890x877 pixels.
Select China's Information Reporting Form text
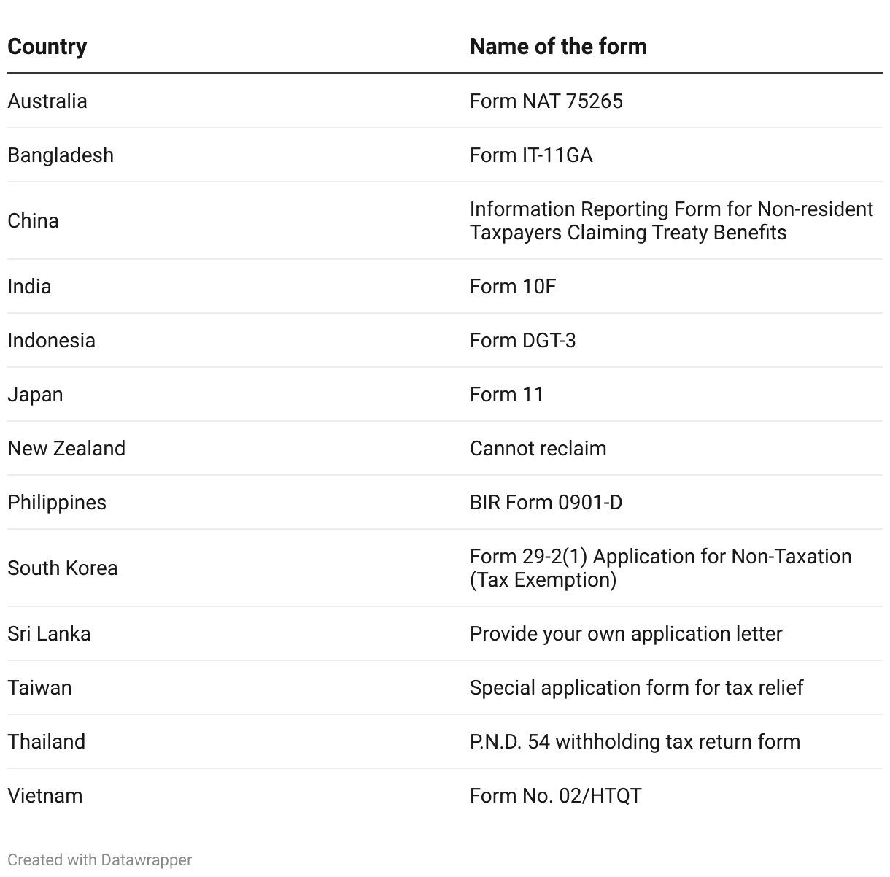(x=671, y=220)
